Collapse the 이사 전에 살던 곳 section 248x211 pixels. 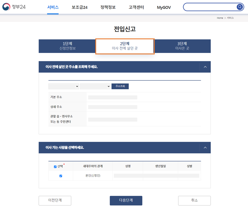[x=205, y=67]
